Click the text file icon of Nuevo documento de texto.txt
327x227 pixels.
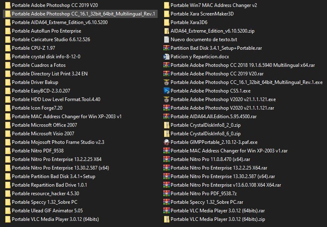(x=166, y=40)
